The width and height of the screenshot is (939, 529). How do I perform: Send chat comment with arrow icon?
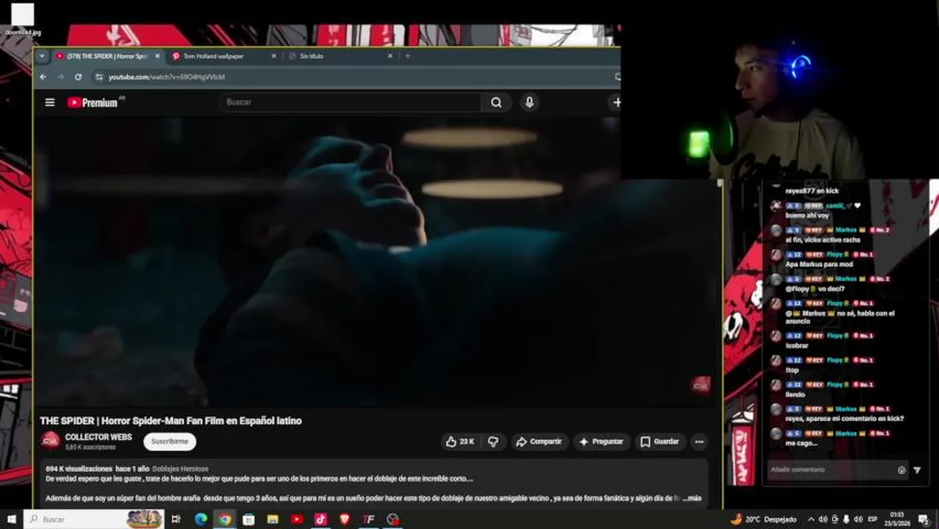coord(917,470)
